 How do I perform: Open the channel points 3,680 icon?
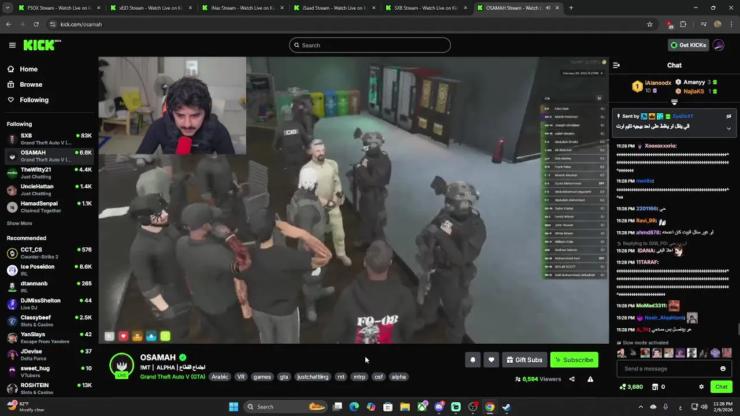point(631,387)
